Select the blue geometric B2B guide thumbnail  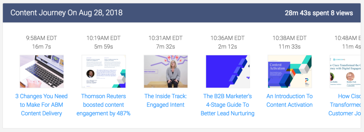[x=228, y=71]
